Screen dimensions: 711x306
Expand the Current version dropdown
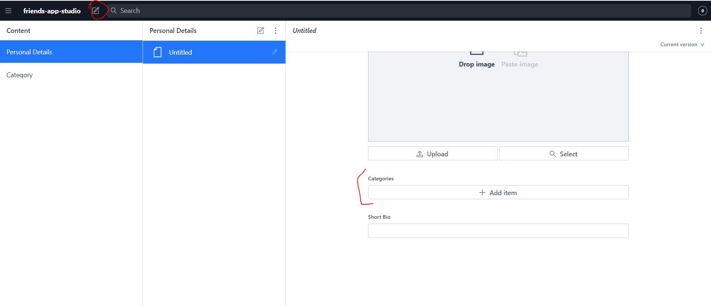click(682, 44)
